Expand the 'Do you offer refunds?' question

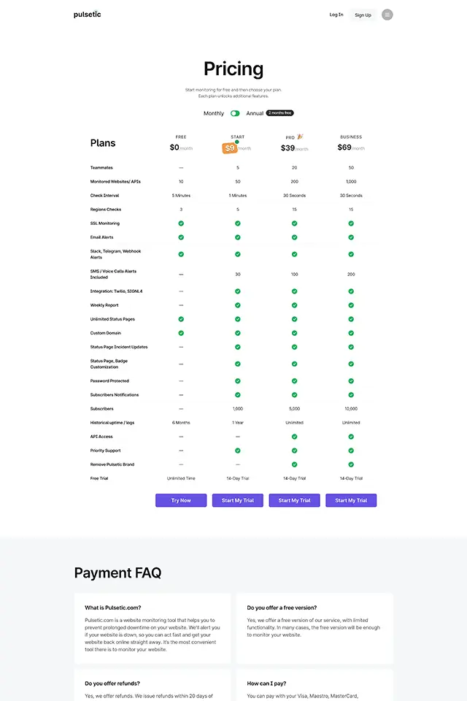(x=112, y=683)
